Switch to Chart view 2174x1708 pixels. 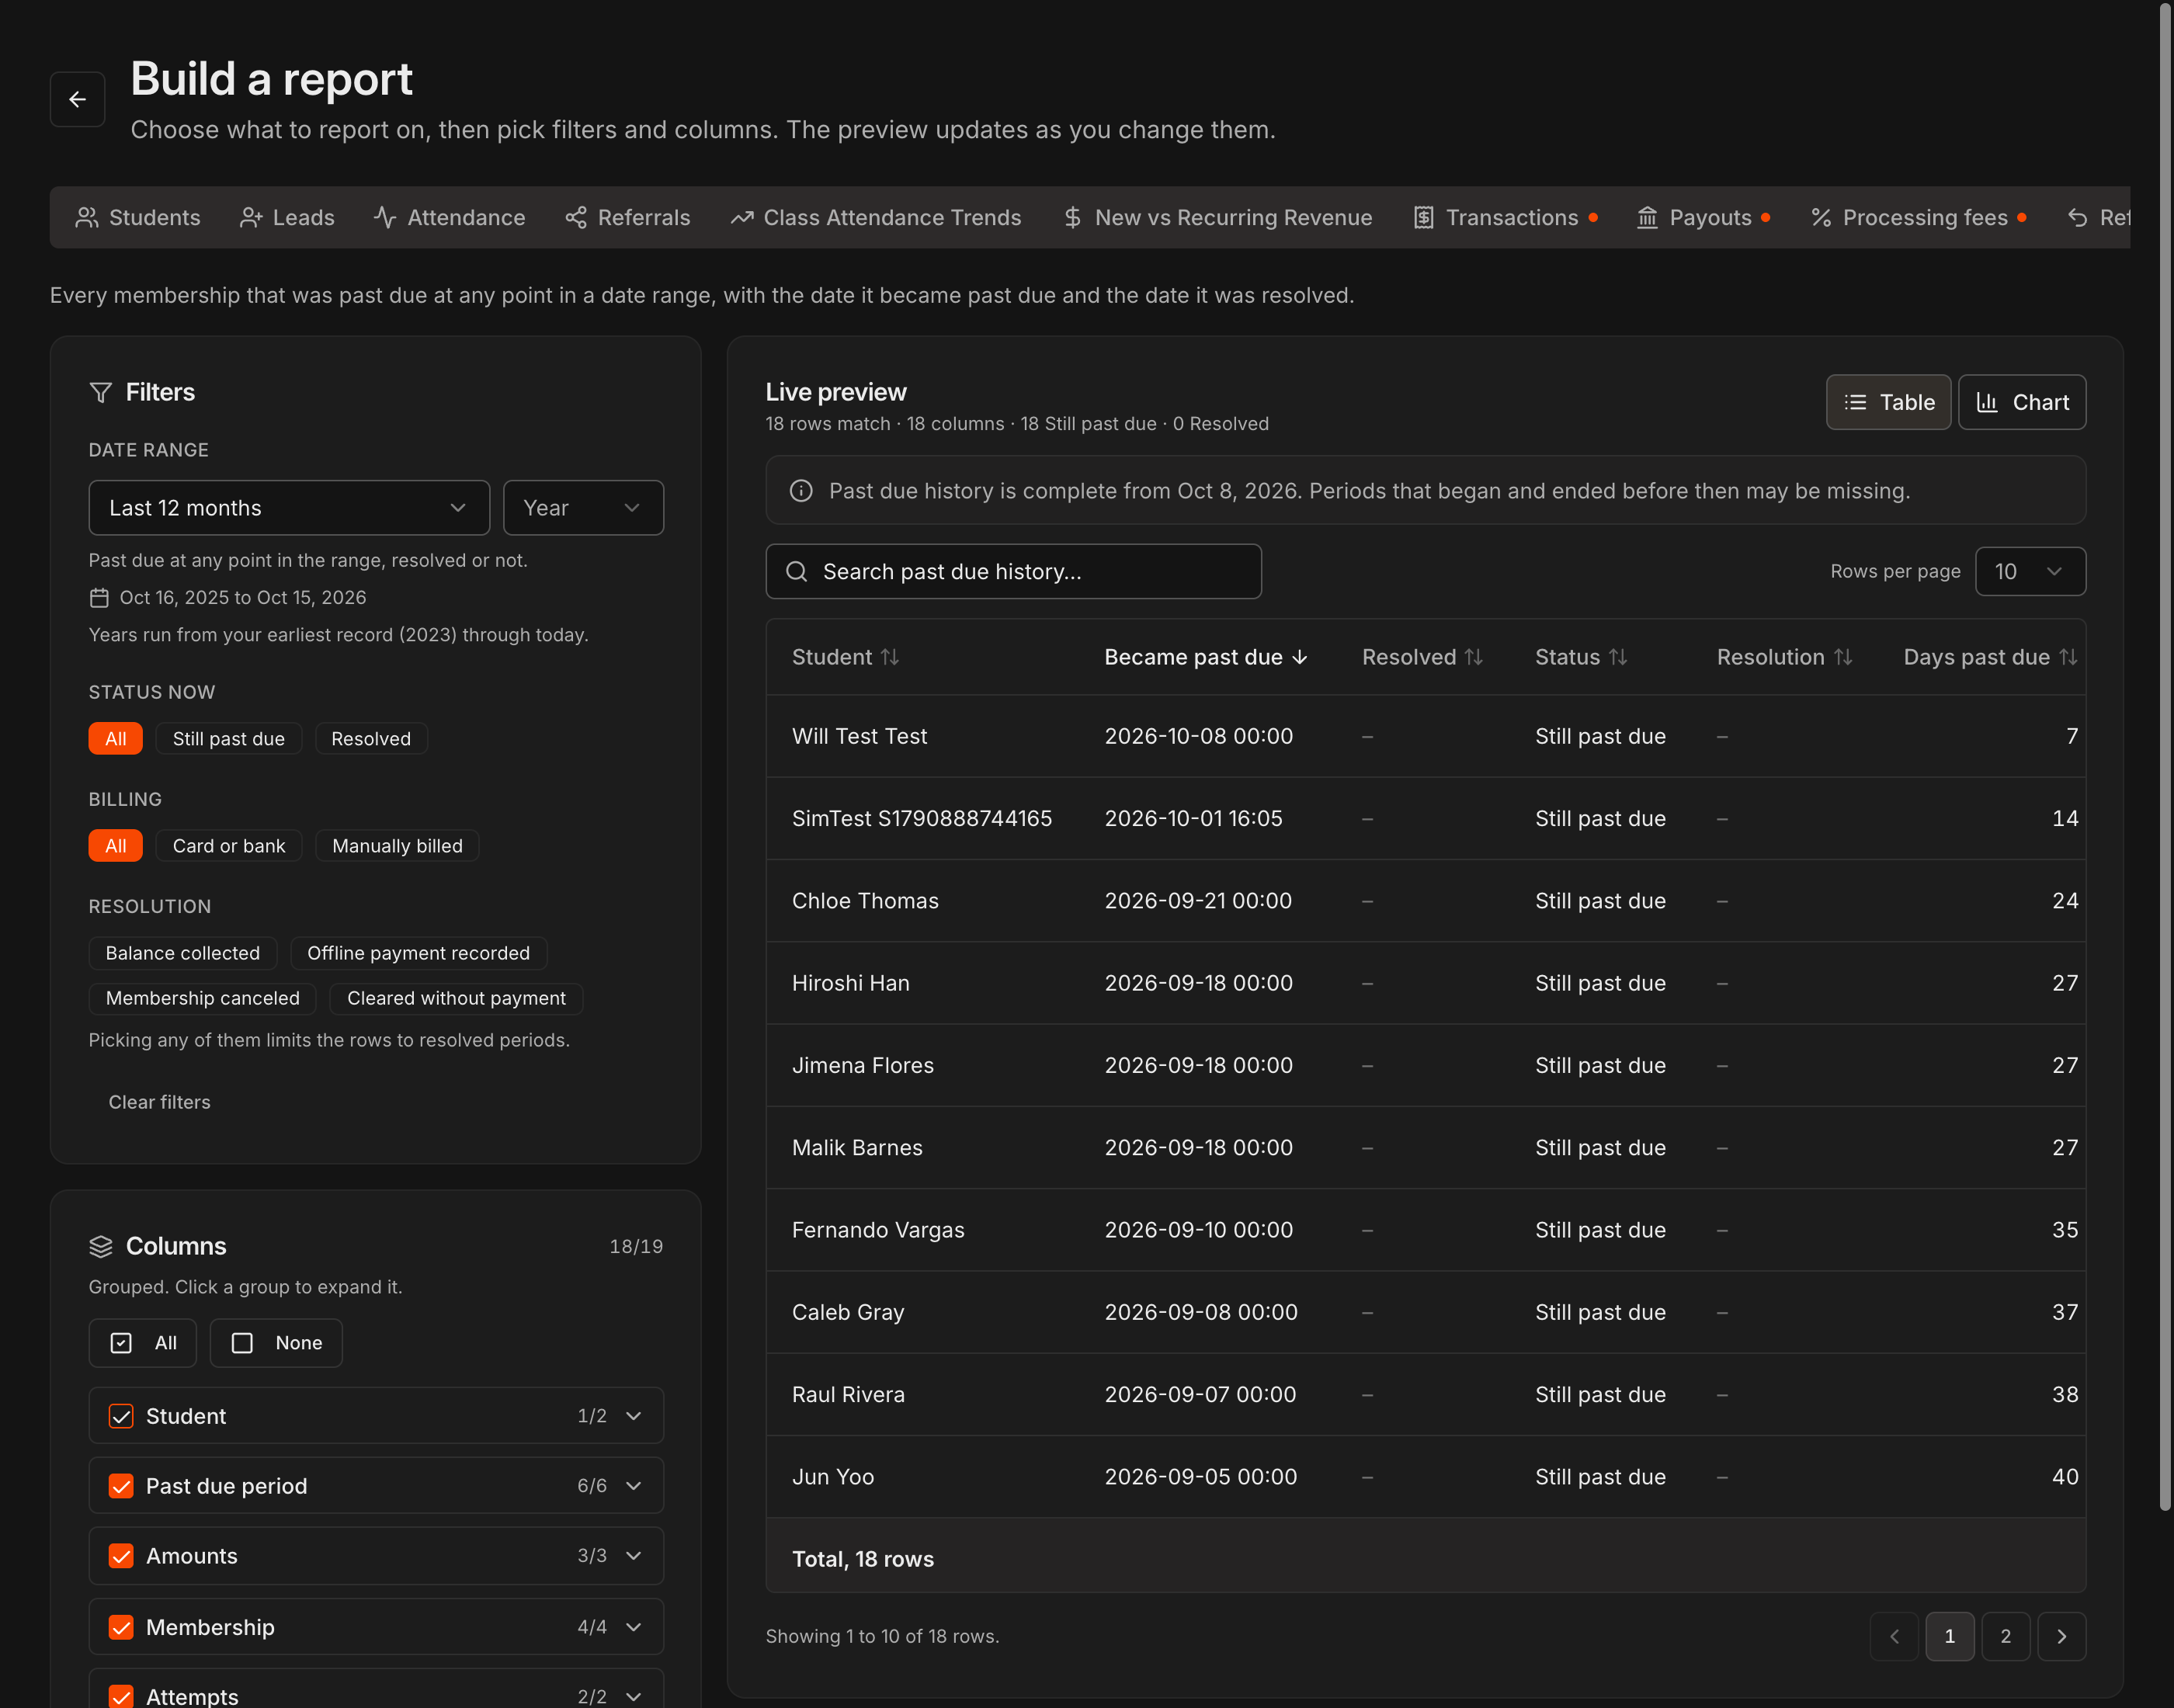pyautogui.click(x=2021, y=402)
